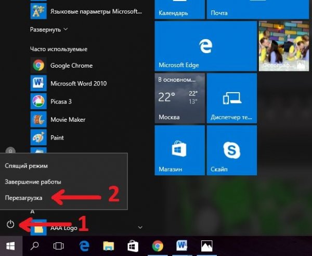Click the user account avatar icon
312x256 pixels.
[10, 151]
